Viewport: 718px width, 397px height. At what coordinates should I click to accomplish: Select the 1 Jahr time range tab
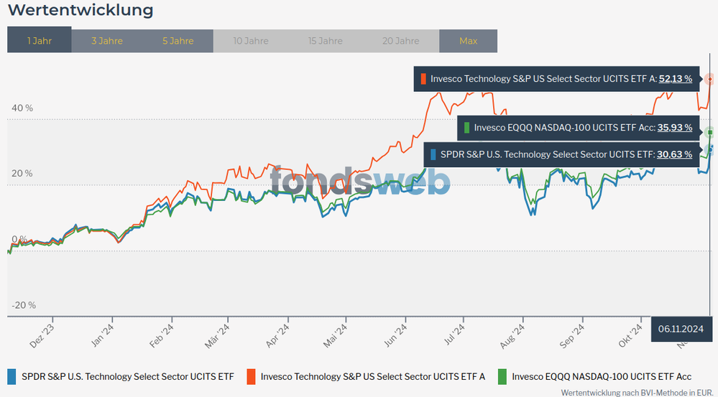pyautogui.click(x=40, y=41)
